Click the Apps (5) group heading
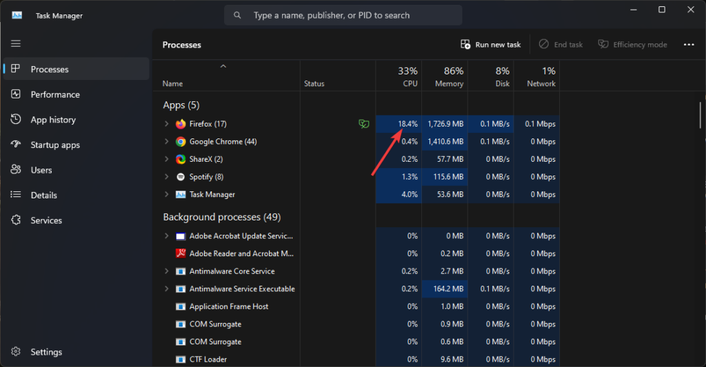The width and height of the screenshot is (706, 367). pyautogui.click(x=181, y=105)
